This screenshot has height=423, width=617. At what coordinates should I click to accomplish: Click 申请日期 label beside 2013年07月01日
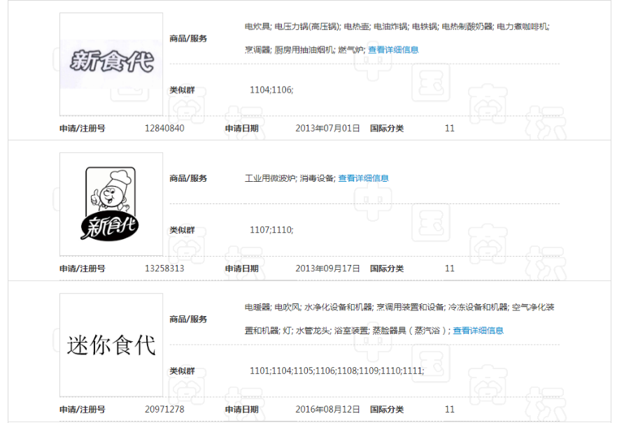tap(241, 129)
